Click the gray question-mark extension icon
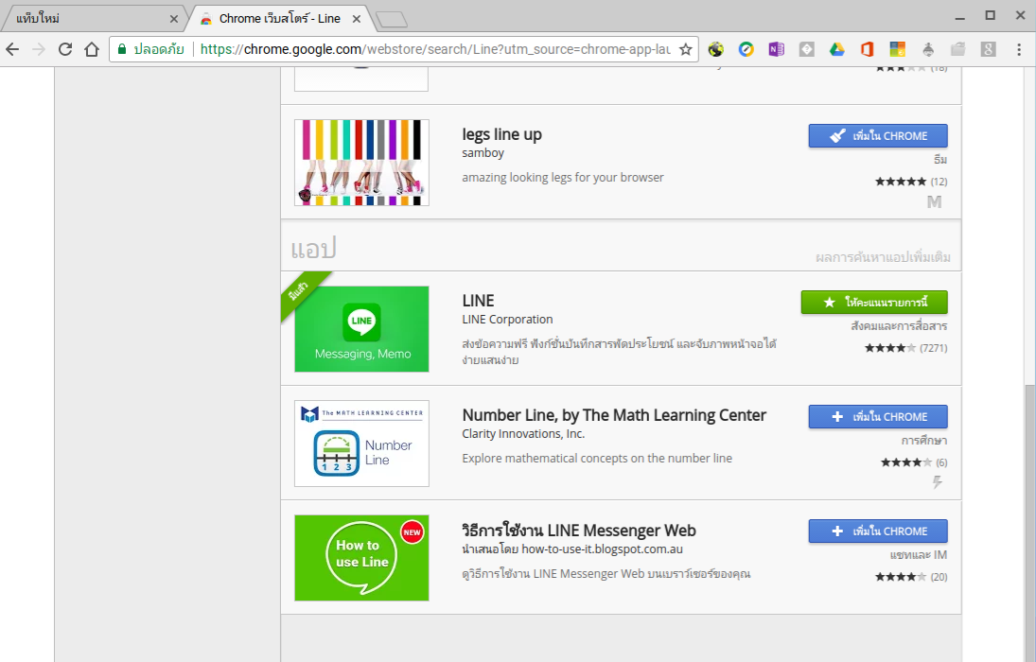 [807, 49]
